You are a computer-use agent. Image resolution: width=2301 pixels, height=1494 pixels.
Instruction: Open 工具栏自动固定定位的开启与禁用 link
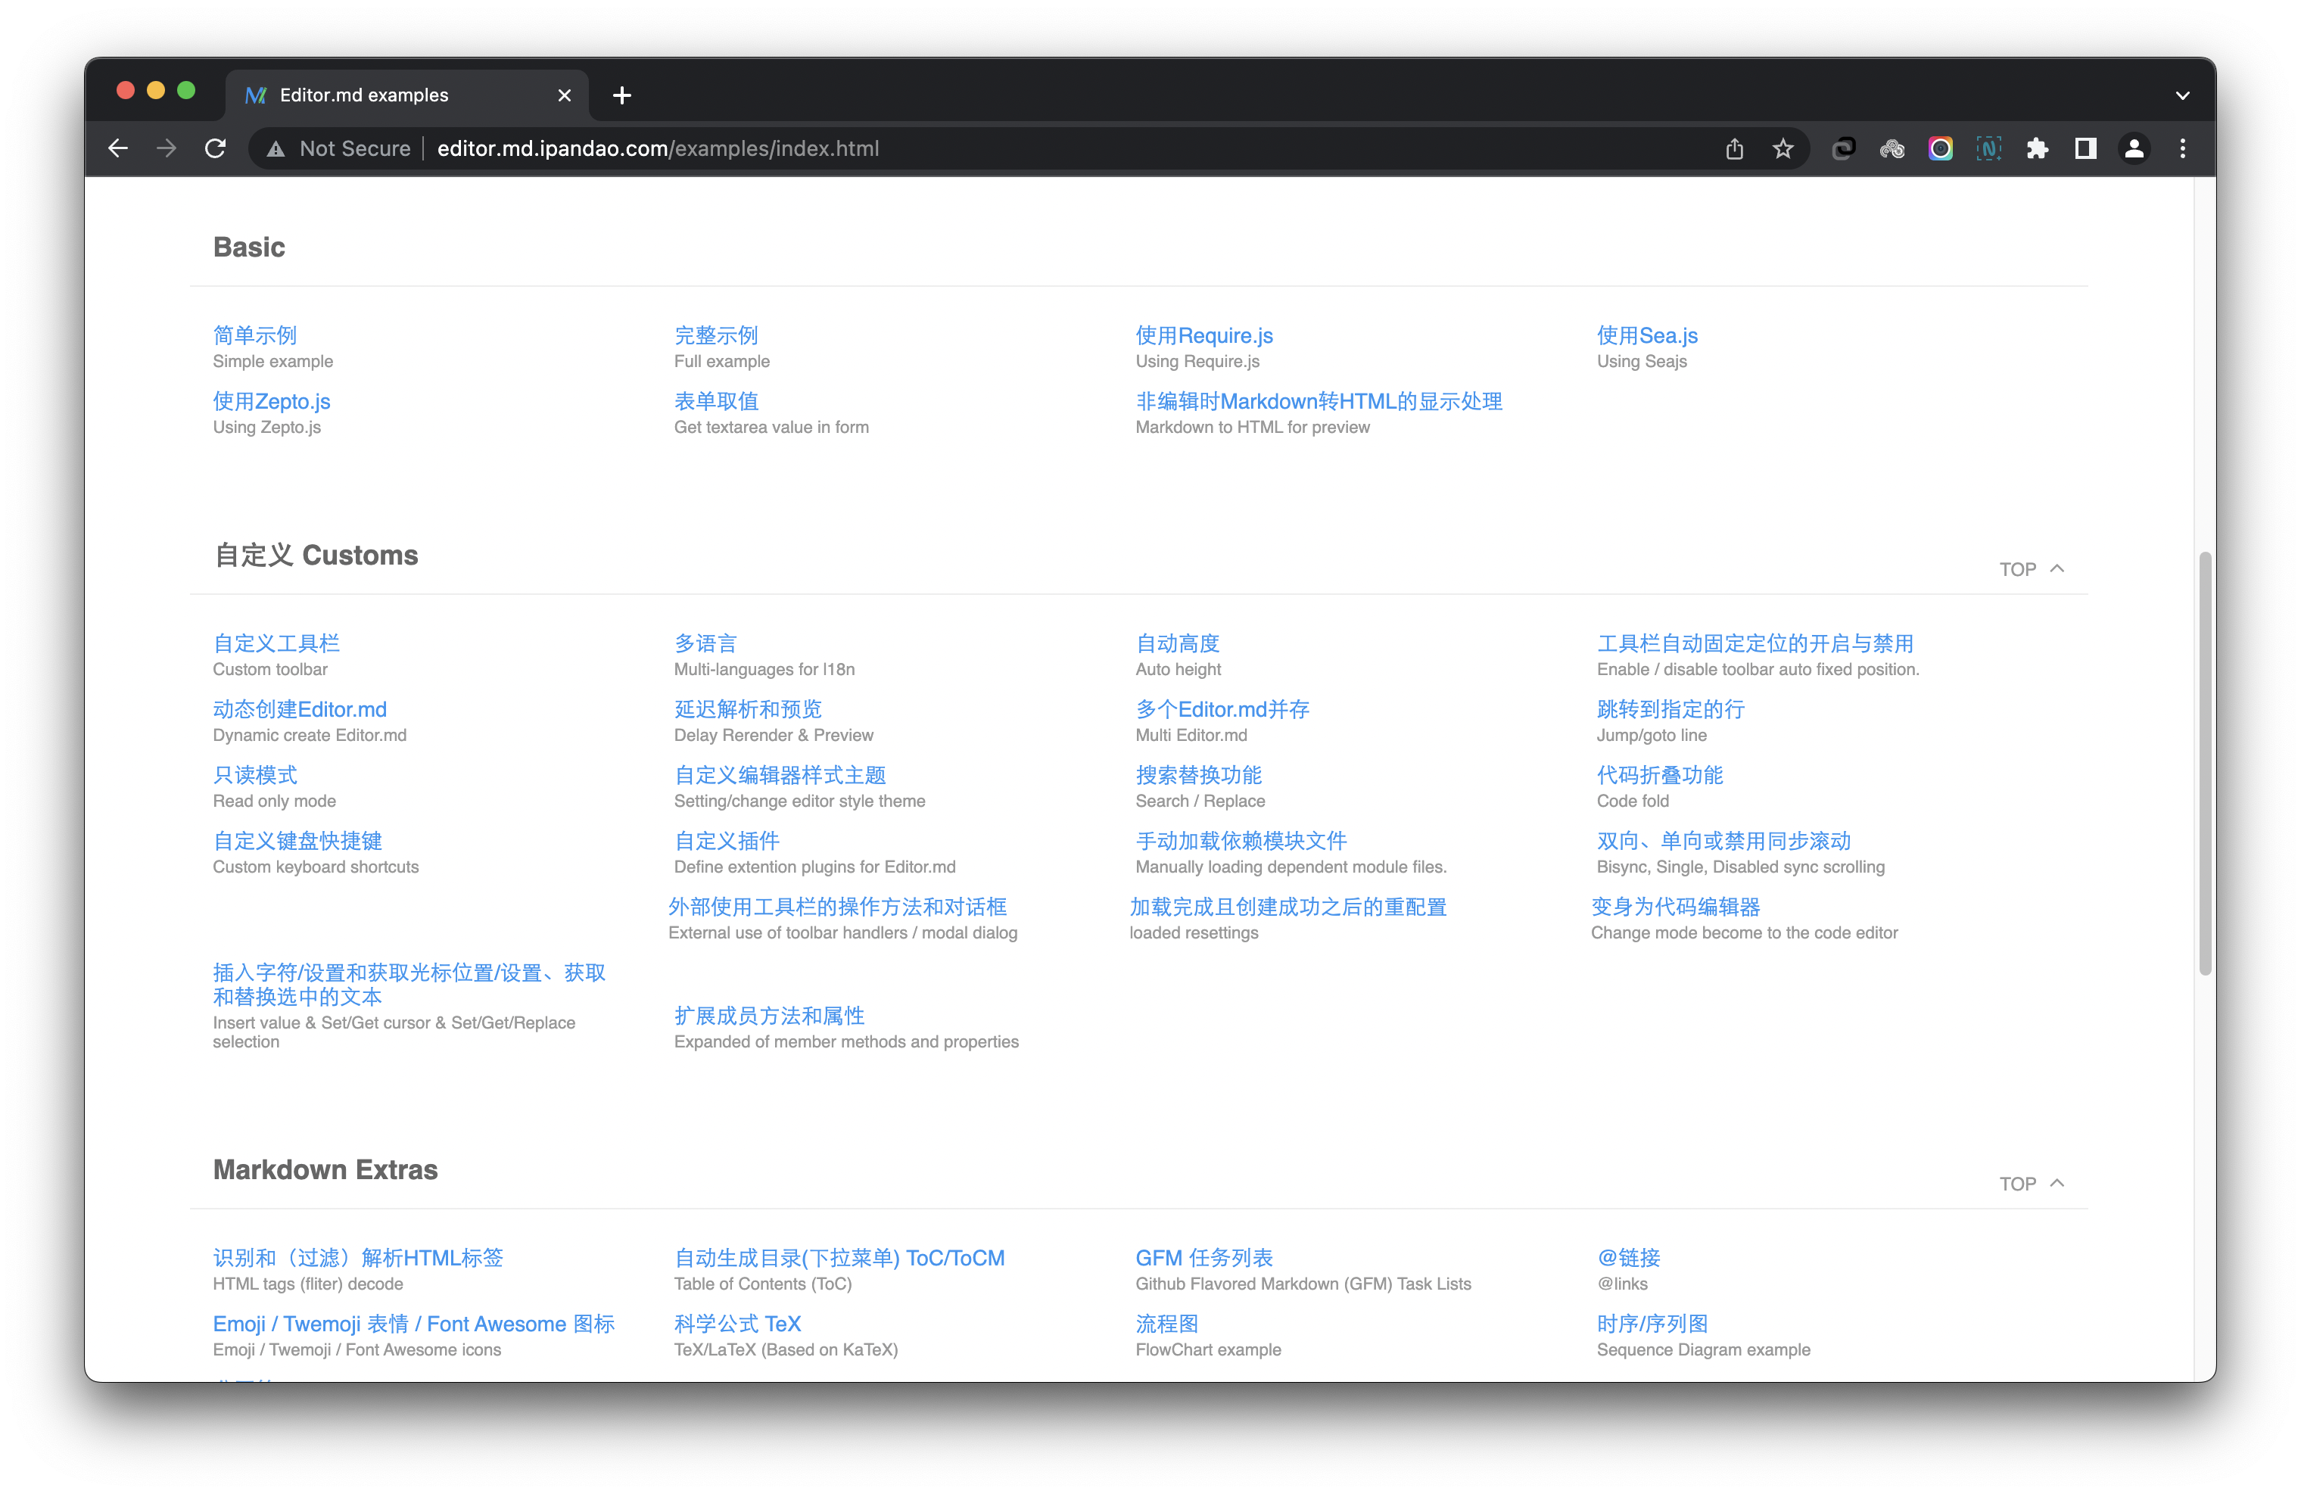point(1755,643)
